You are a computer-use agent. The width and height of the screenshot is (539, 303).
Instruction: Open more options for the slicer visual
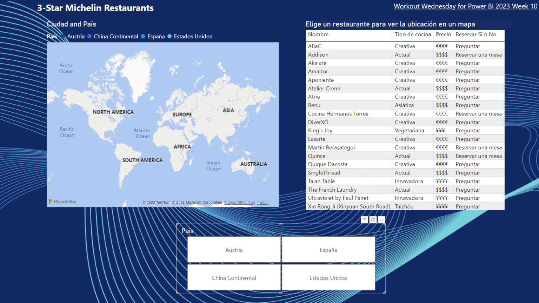381,220
